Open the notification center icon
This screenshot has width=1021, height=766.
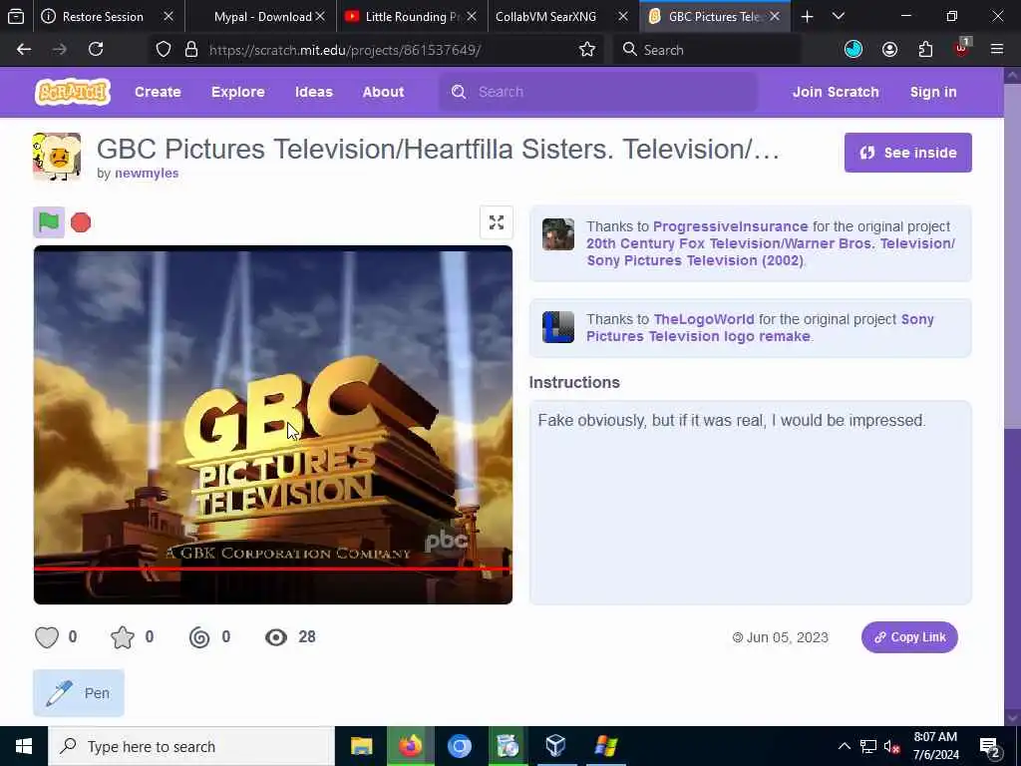point(990,747)
